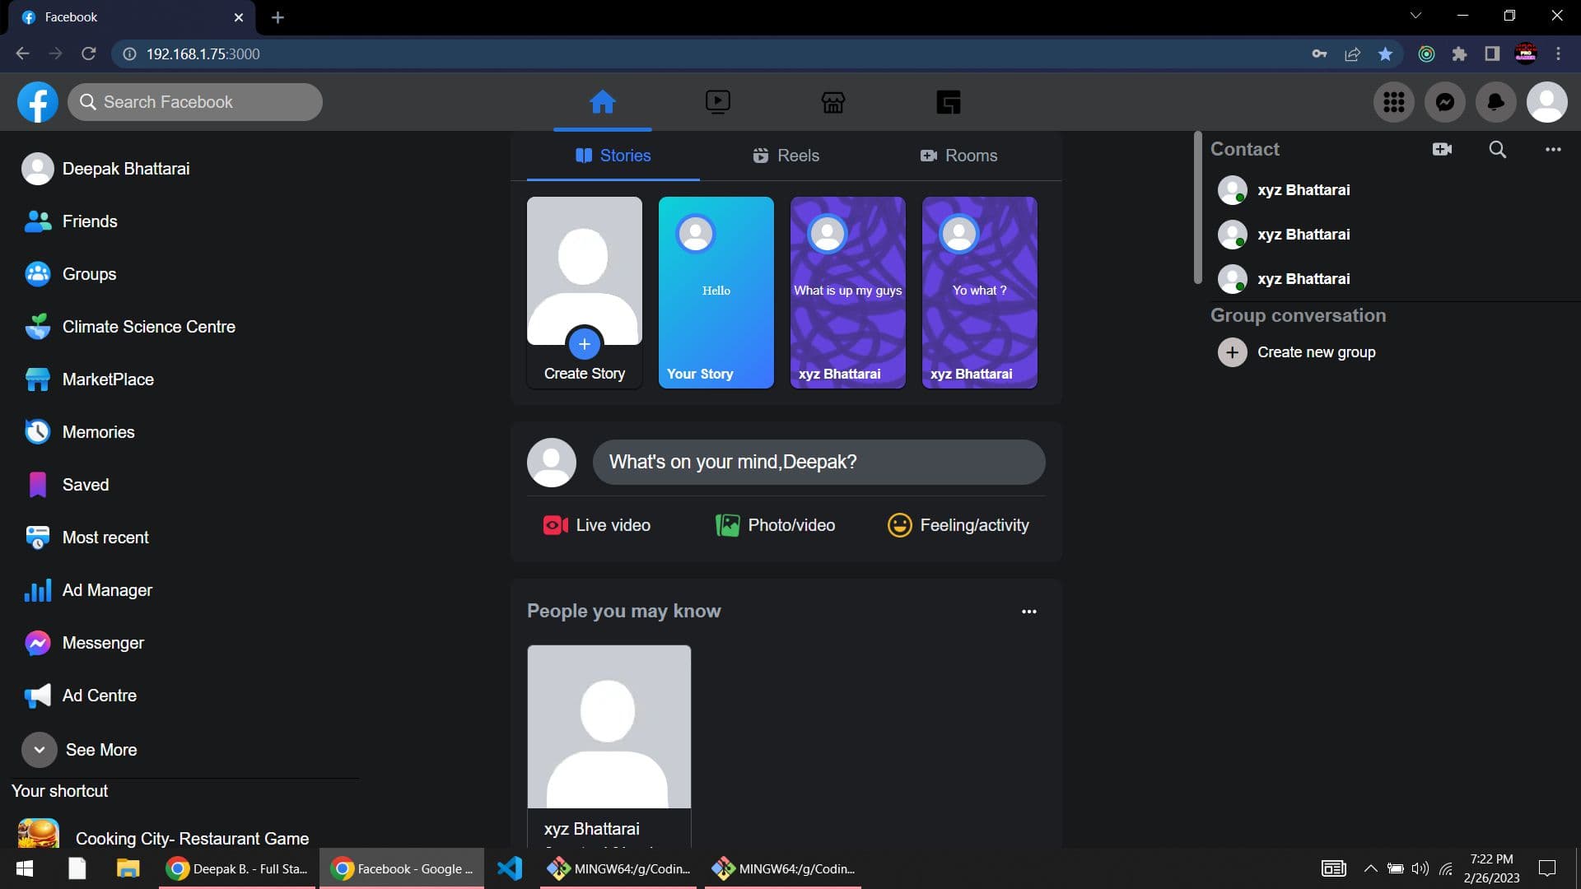This screenshot has height=889, width=1581.
Task: Open the nine-dot menu grid icon
Action: 1393,102
